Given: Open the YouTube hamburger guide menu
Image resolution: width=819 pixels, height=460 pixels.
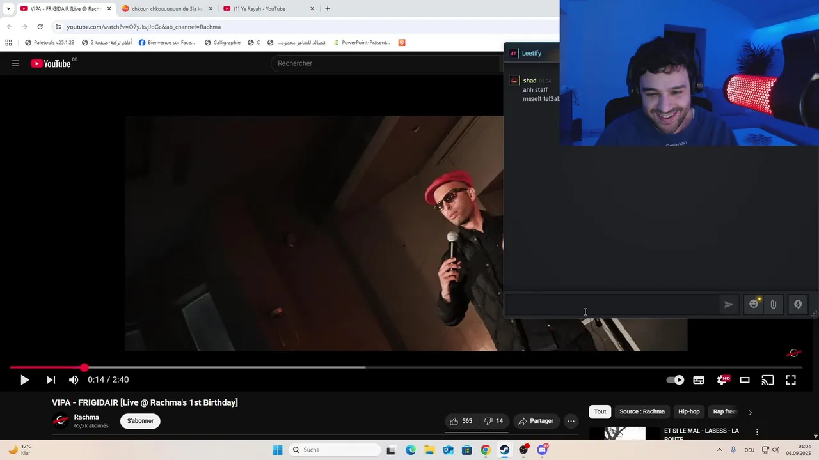Looking at the screenshot, I should click(15, 63).
